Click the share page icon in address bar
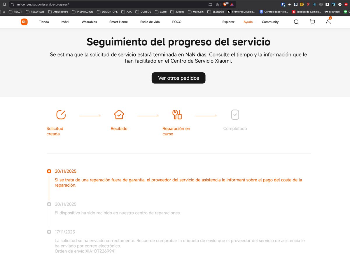The width and height of the screenshot is (350, 275). (x=217, y=4)
